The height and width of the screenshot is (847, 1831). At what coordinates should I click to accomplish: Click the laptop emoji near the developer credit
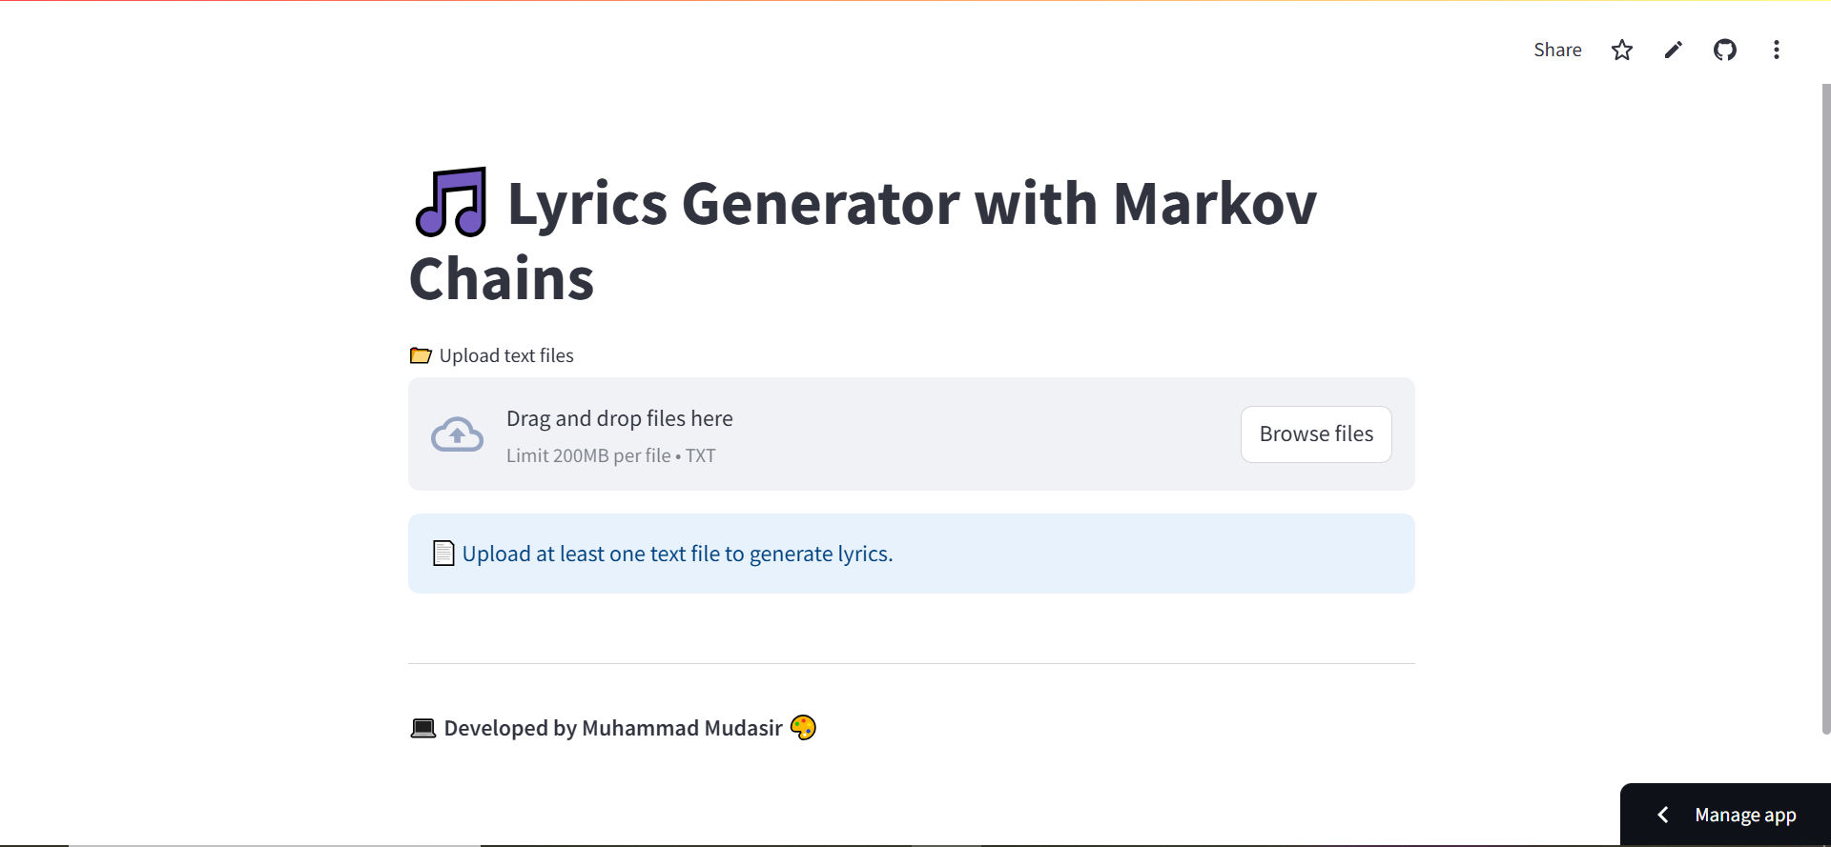(x=422, y=727)
